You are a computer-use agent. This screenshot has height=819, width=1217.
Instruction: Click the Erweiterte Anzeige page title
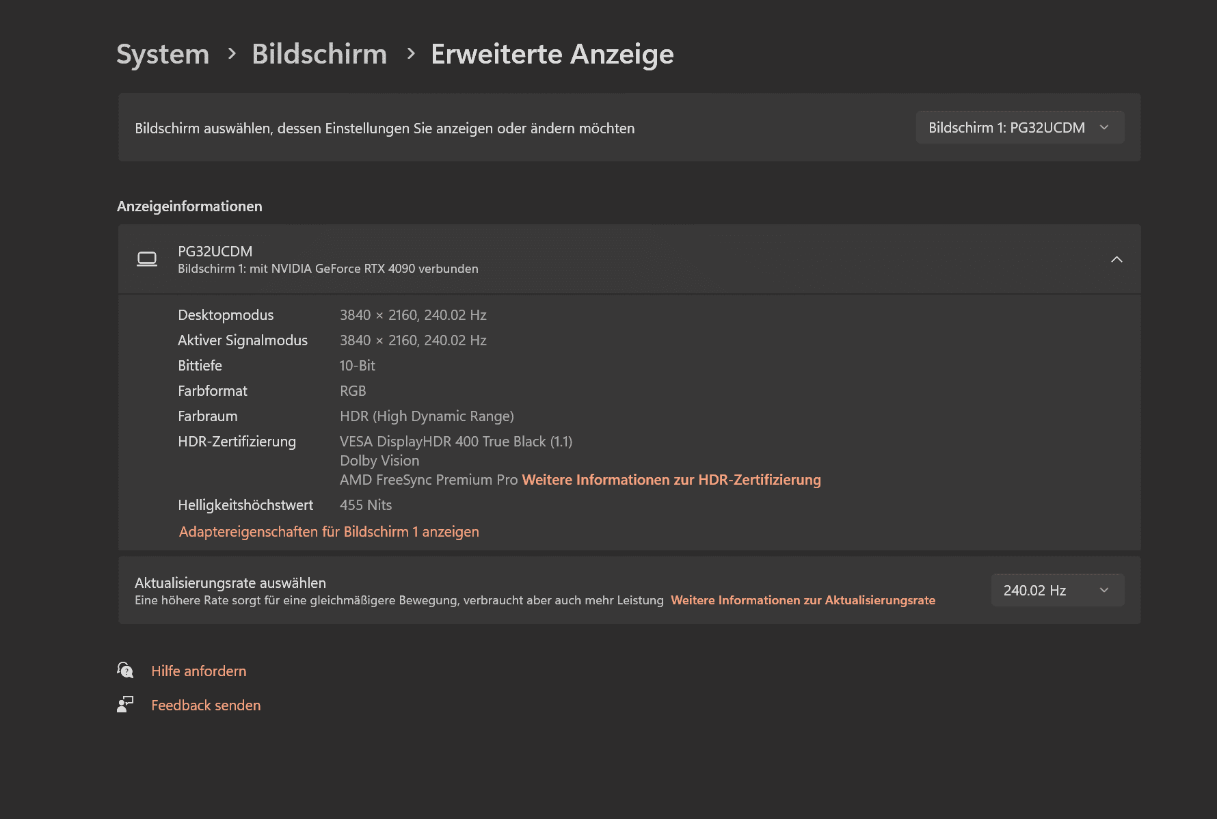(552, 54)
